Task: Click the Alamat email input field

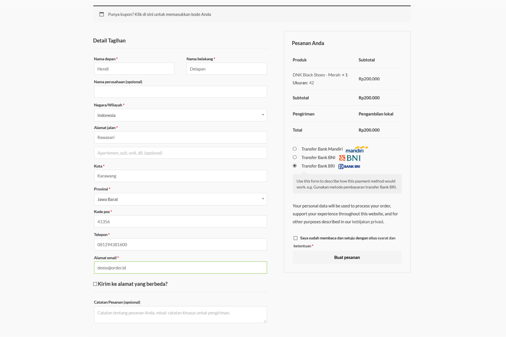Action: pos(180,268)
